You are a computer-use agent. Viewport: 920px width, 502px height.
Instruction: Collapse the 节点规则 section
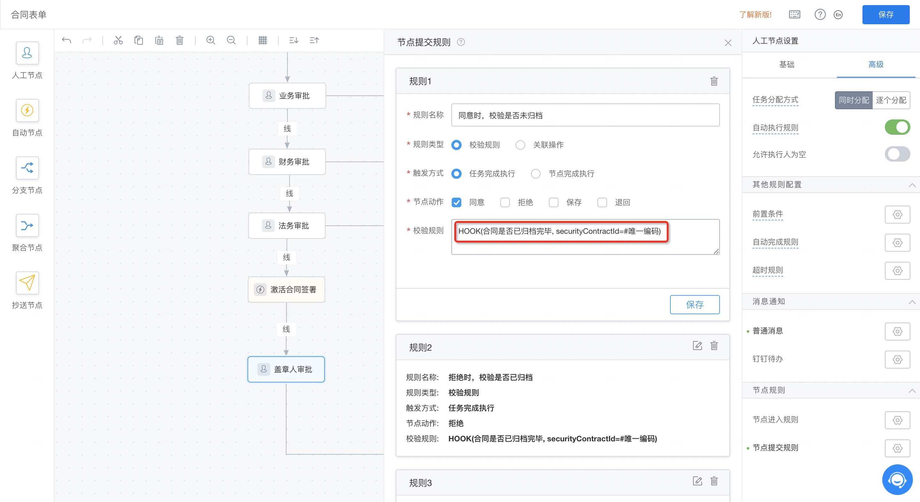pyautogui.click(x=912, y=391)
